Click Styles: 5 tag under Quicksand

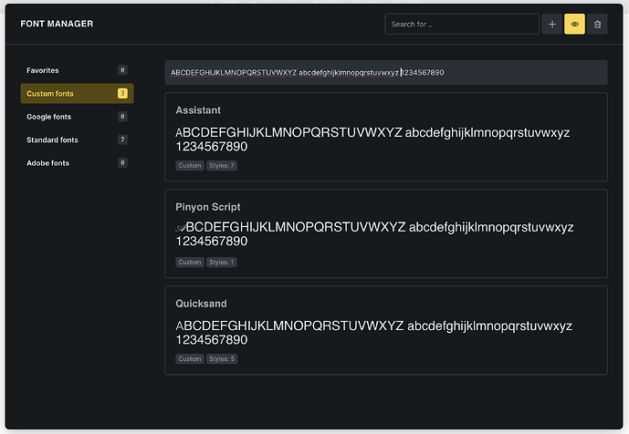click(x=222, y=358)
